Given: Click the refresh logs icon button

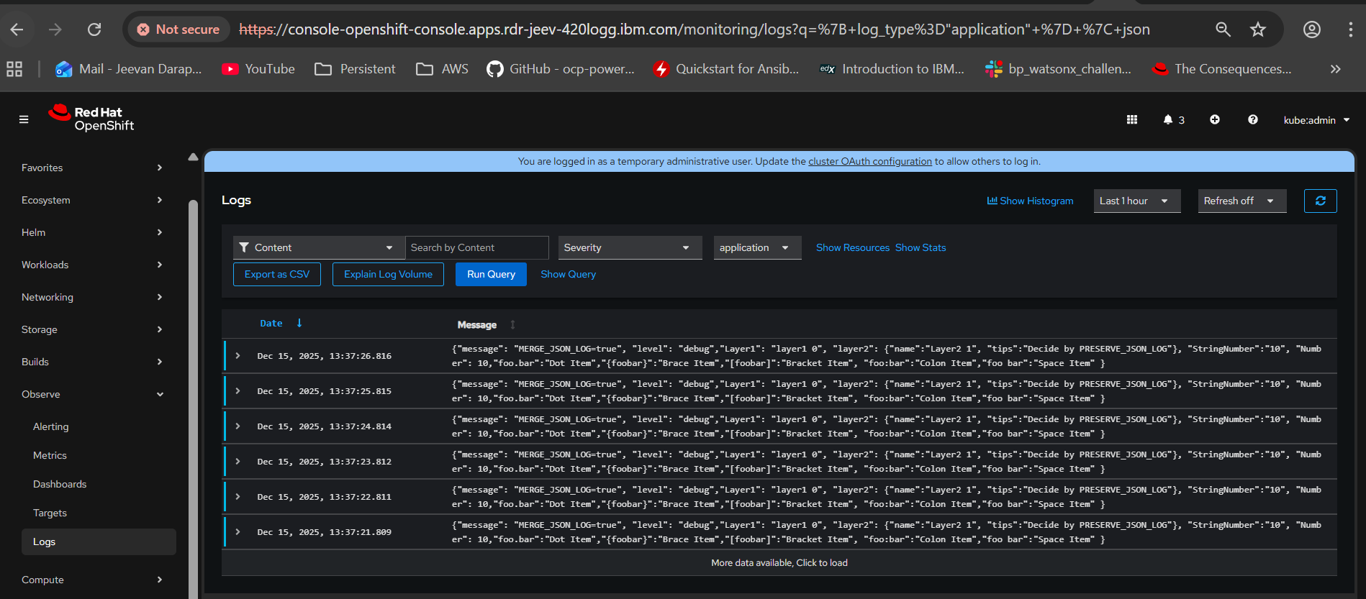Looking at the screenshot, I should pos(1320,201).
